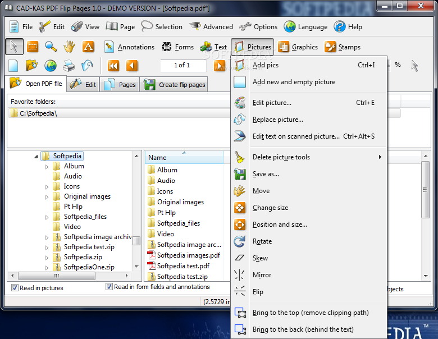Viewport: 438px width, 339px height.
Task: Select the arrow pointer tool
Action: (14, 47)
